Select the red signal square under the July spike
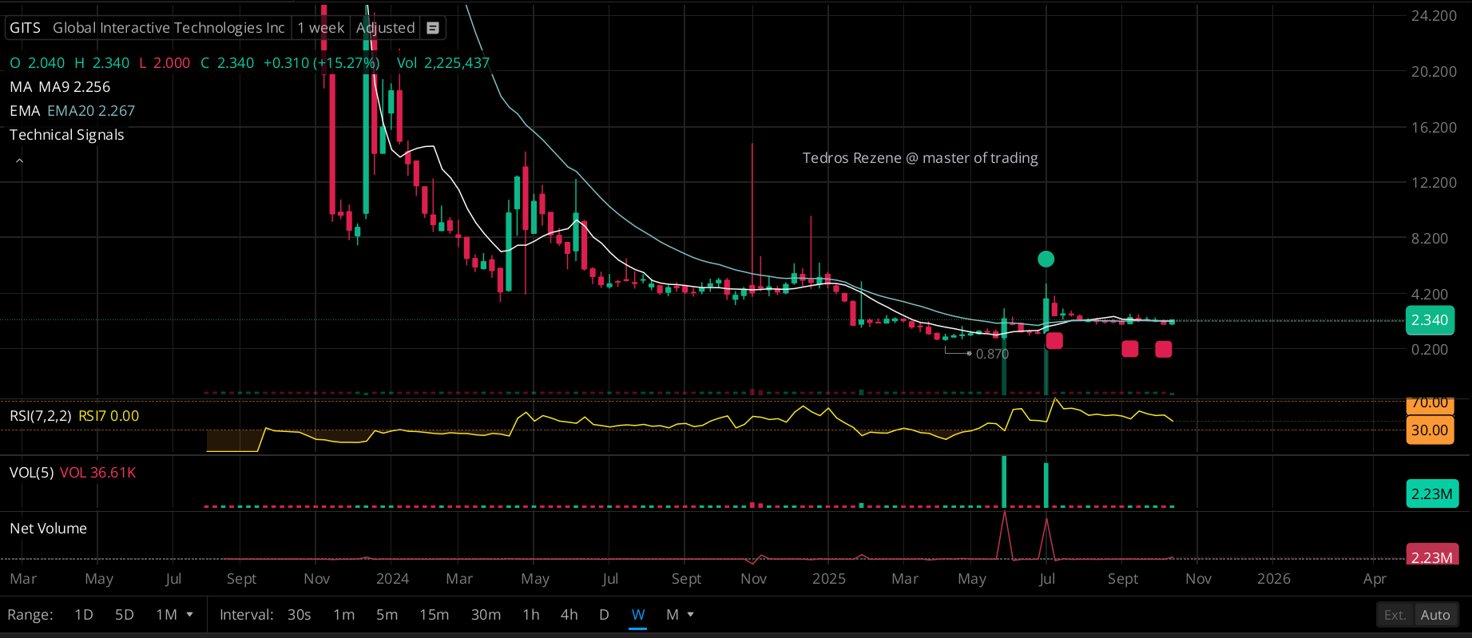This screenshot has width=1472, height=638. click(1054, 341)
